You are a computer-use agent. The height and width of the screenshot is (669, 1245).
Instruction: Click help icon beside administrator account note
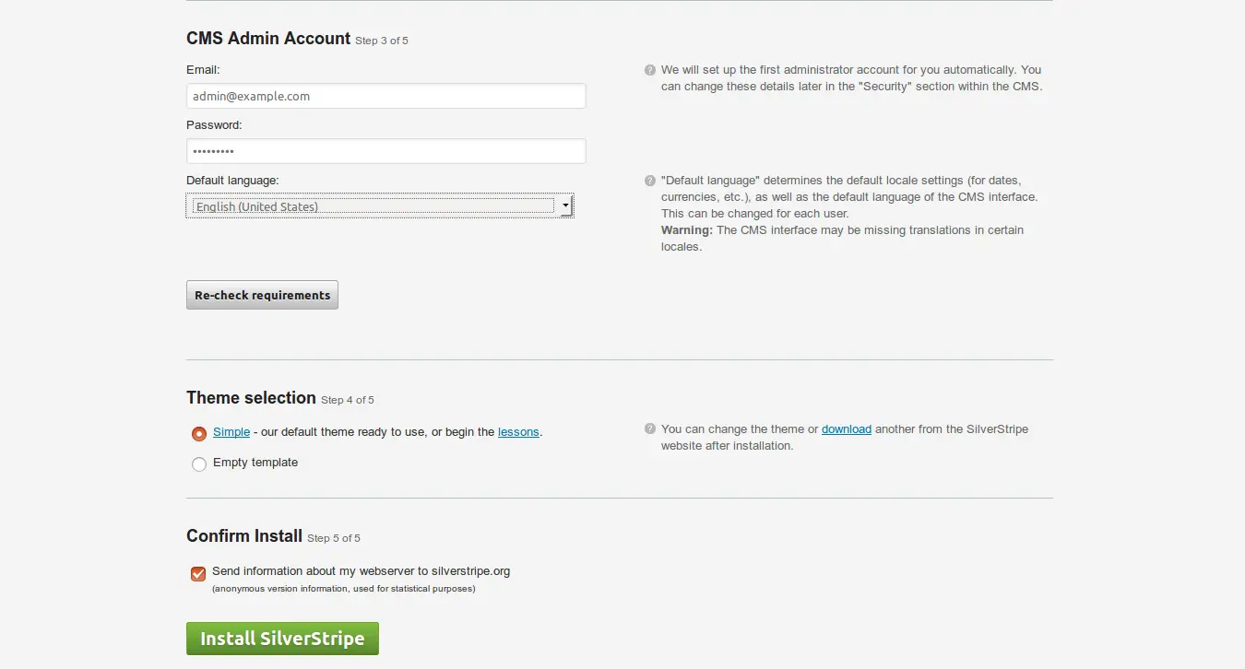point(650,70)
